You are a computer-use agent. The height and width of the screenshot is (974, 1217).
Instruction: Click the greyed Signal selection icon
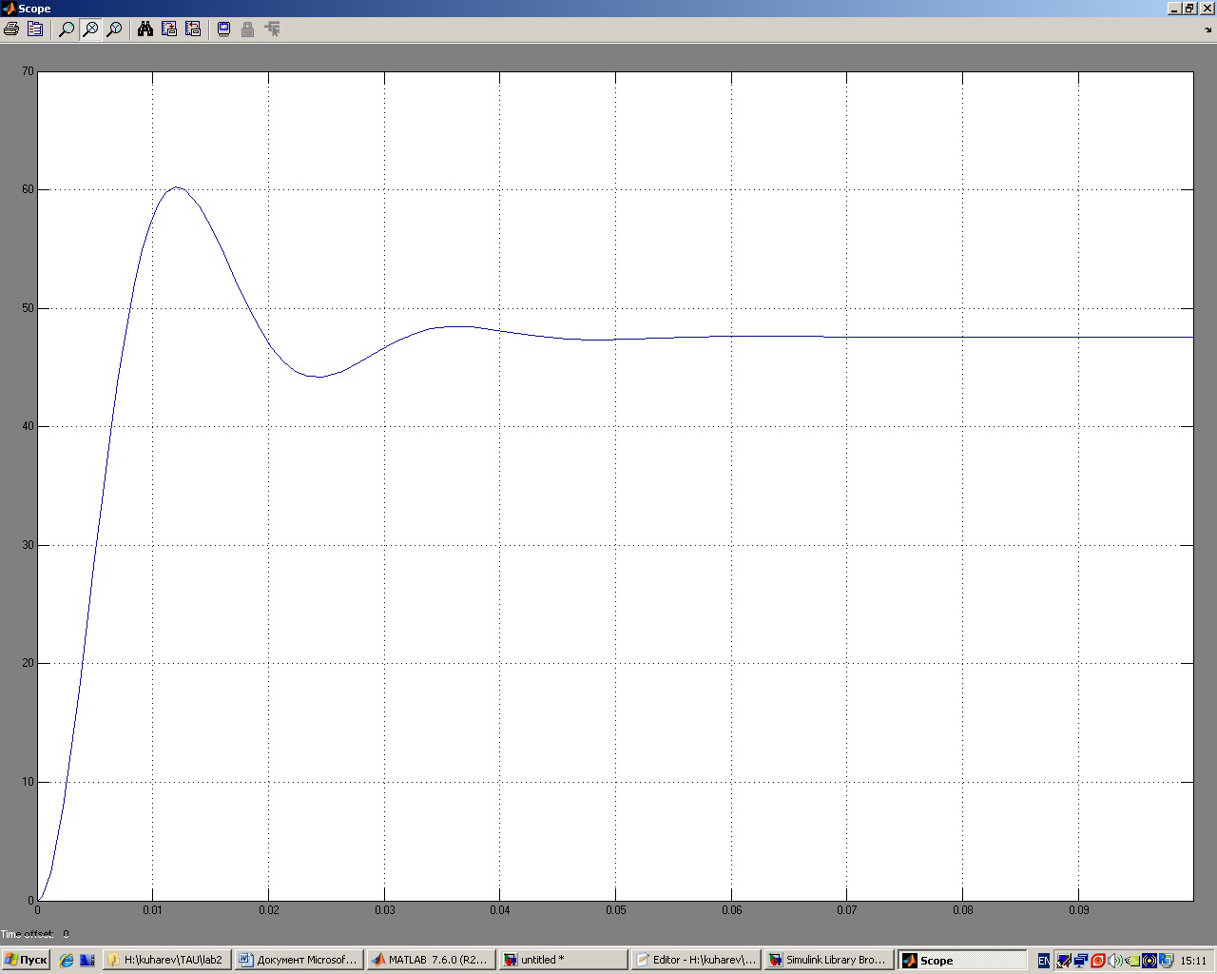click(x=272, y=29)
